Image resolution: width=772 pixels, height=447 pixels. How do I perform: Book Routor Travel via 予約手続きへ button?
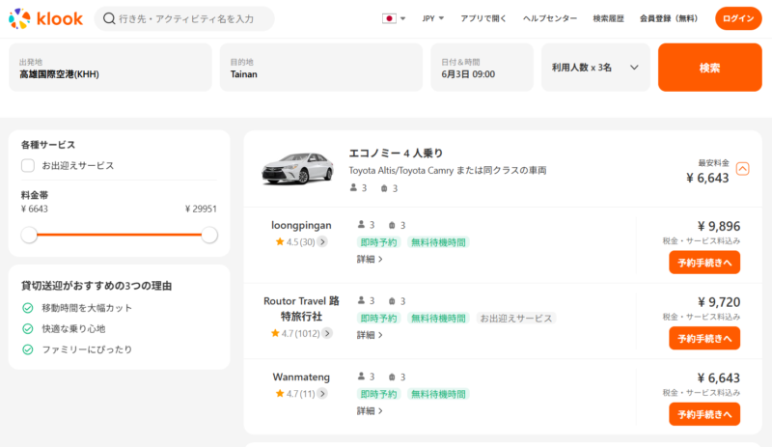click(704, 339)
